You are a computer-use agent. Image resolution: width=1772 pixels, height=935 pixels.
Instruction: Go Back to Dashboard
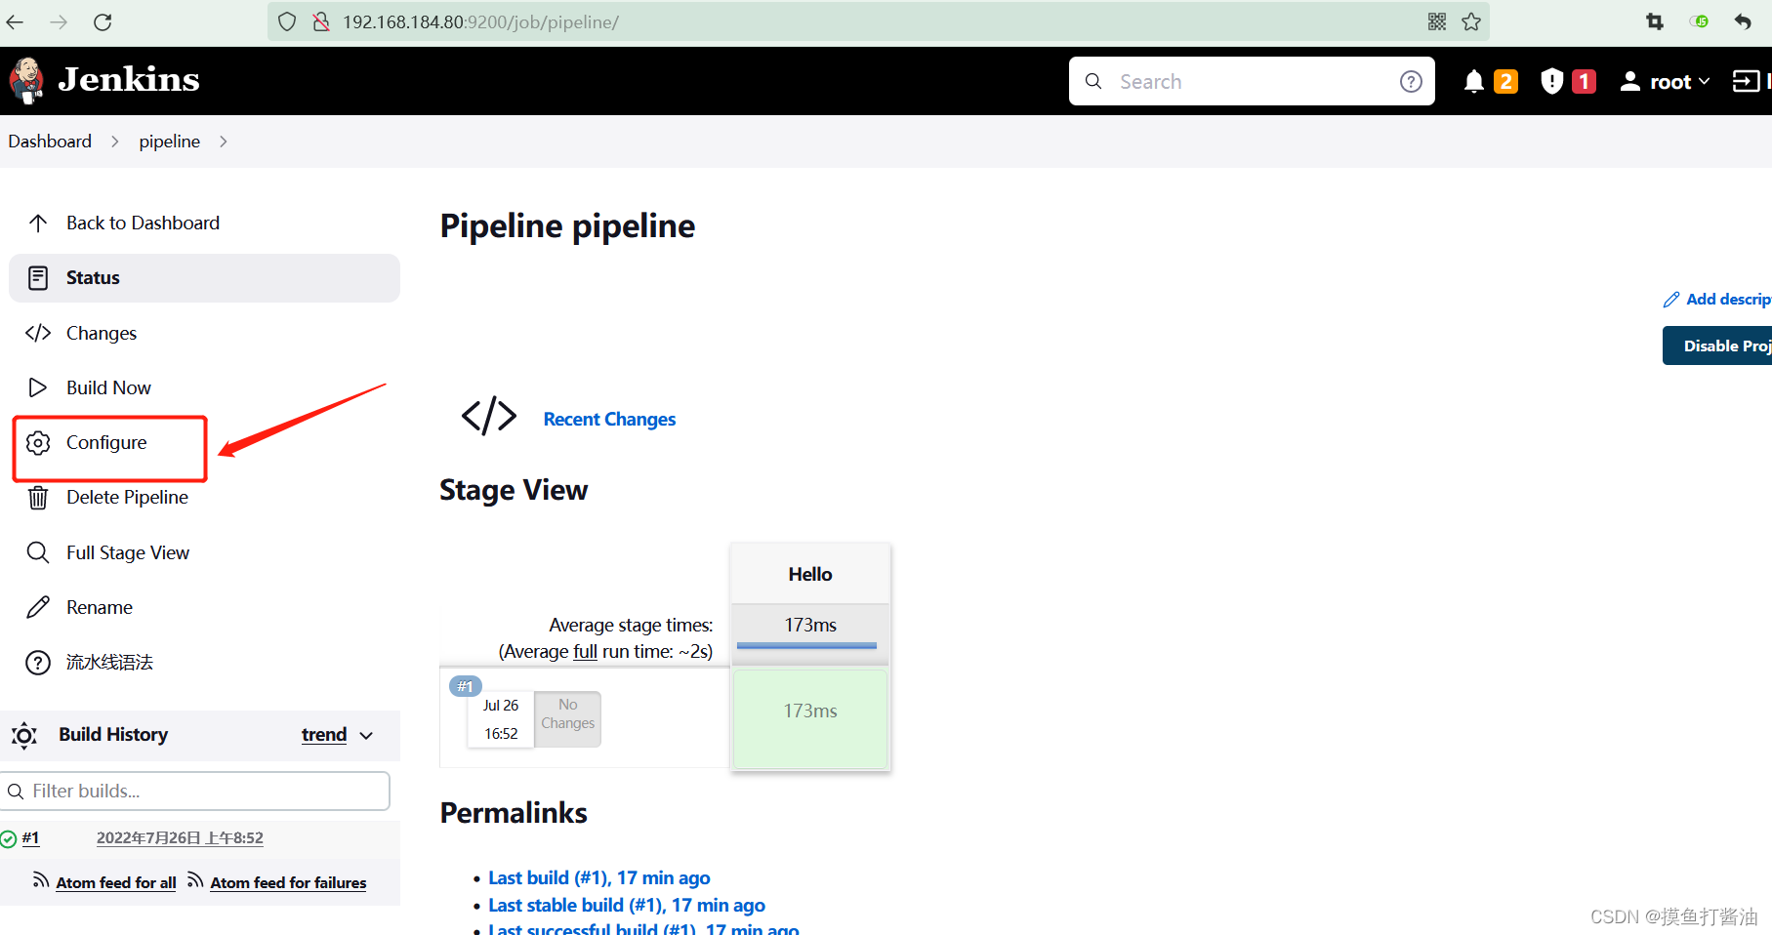tap(143, 224)
